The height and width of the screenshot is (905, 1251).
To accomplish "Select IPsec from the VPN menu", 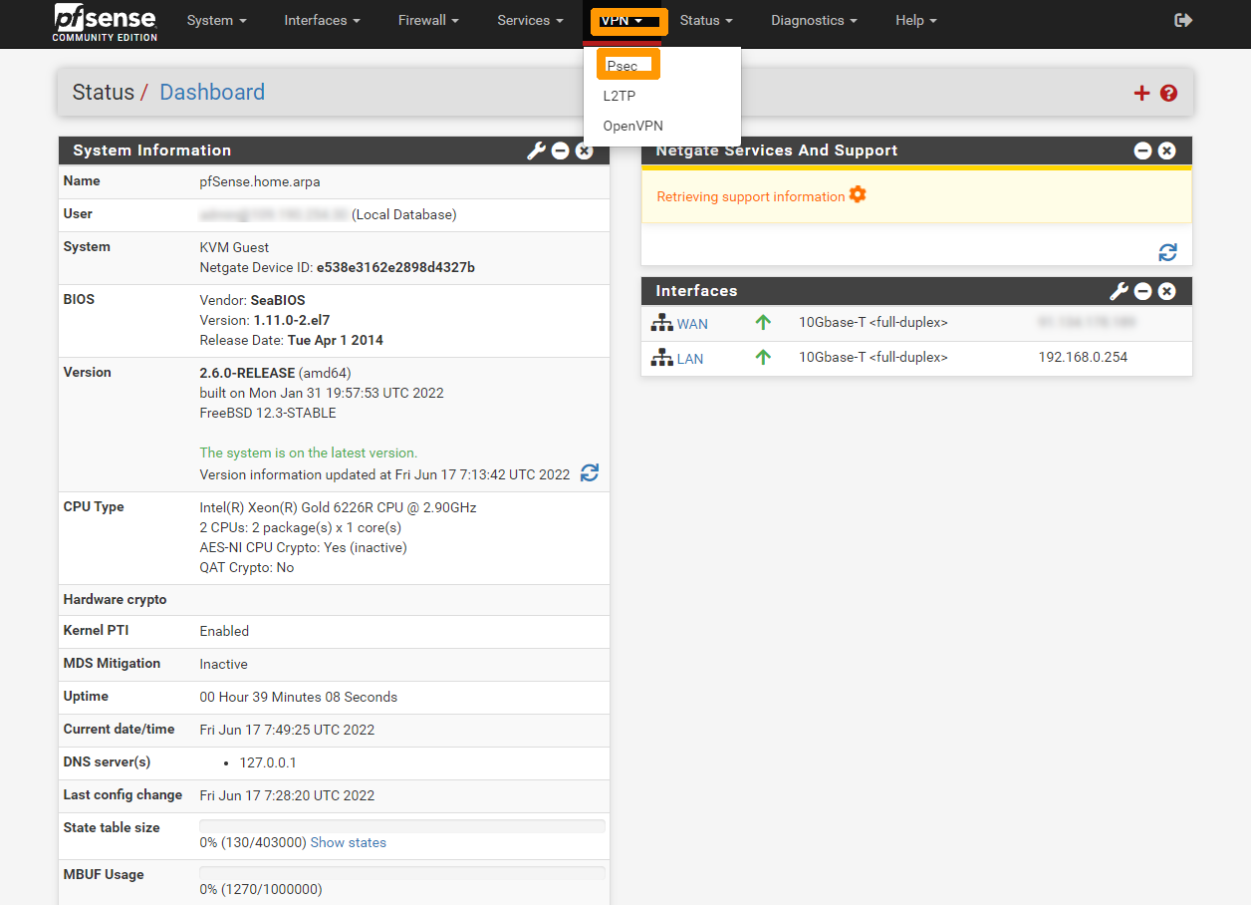I will tap(626, 64).
